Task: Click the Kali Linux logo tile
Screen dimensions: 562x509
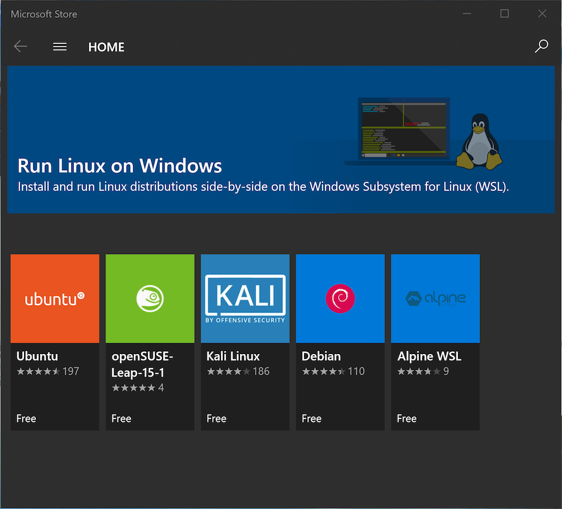Action: click(245, 298)
